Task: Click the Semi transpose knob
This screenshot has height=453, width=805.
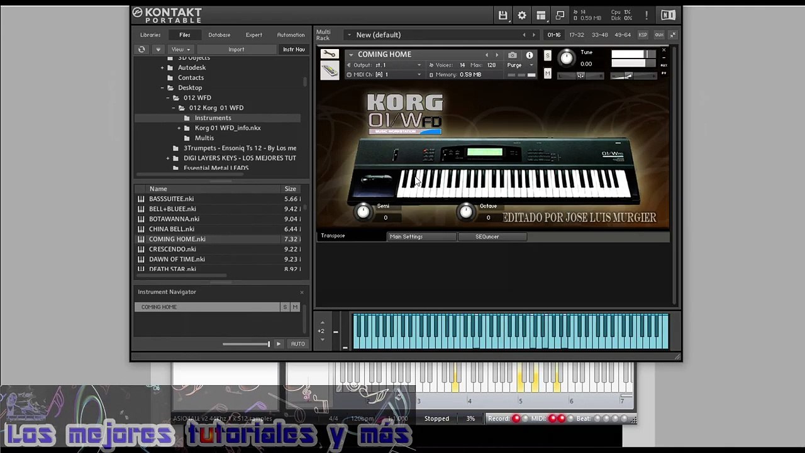Action: 363,212
